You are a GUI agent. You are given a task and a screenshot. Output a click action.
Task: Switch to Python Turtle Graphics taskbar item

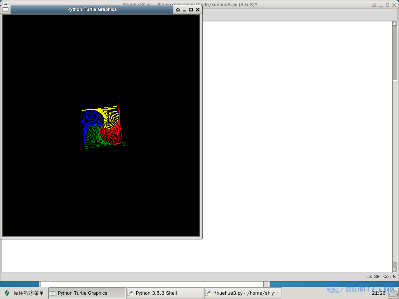tap(87, 293)
